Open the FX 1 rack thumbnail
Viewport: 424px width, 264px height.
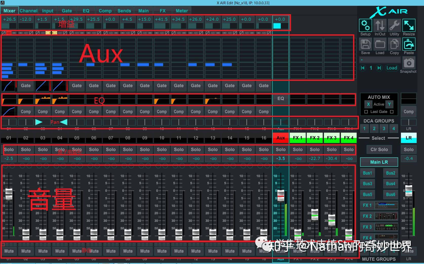pyautogui.click(x=386, y=205)
